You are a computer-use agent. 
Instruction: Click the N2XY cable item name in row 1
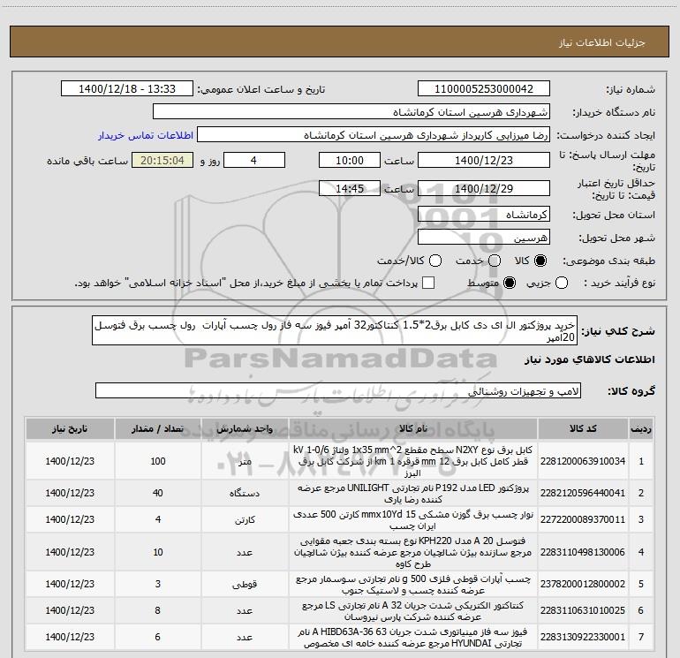click(x=413, y=461)
